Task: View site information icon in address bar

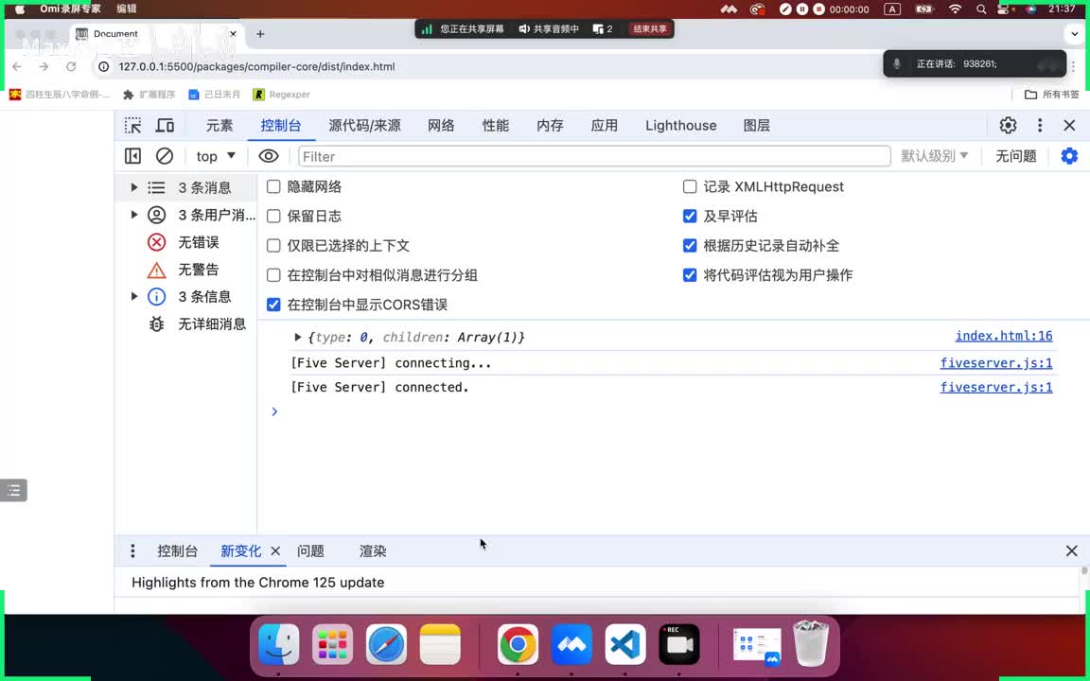Action: [103, 67]
